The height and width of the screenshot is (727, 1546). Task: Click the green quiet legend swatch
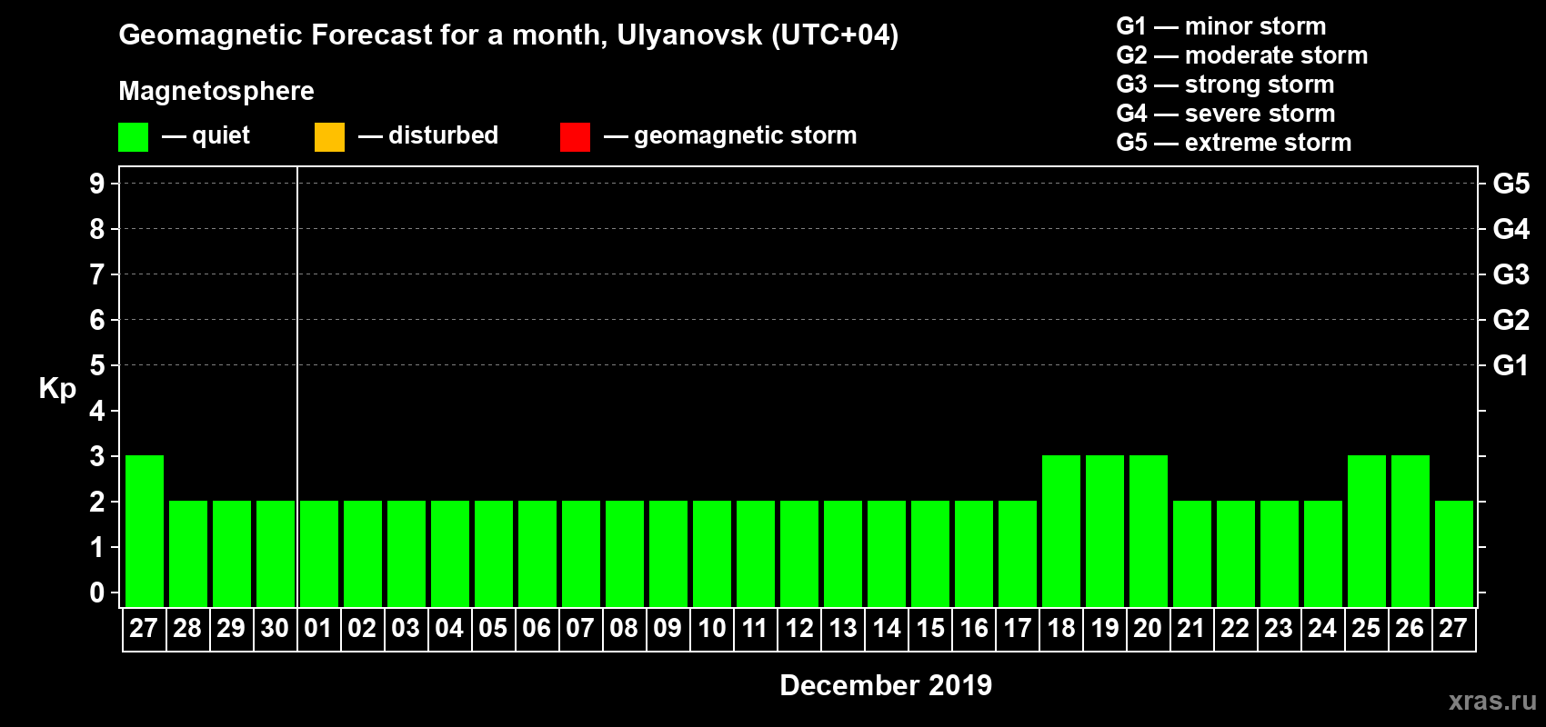(x=133, y=137)
